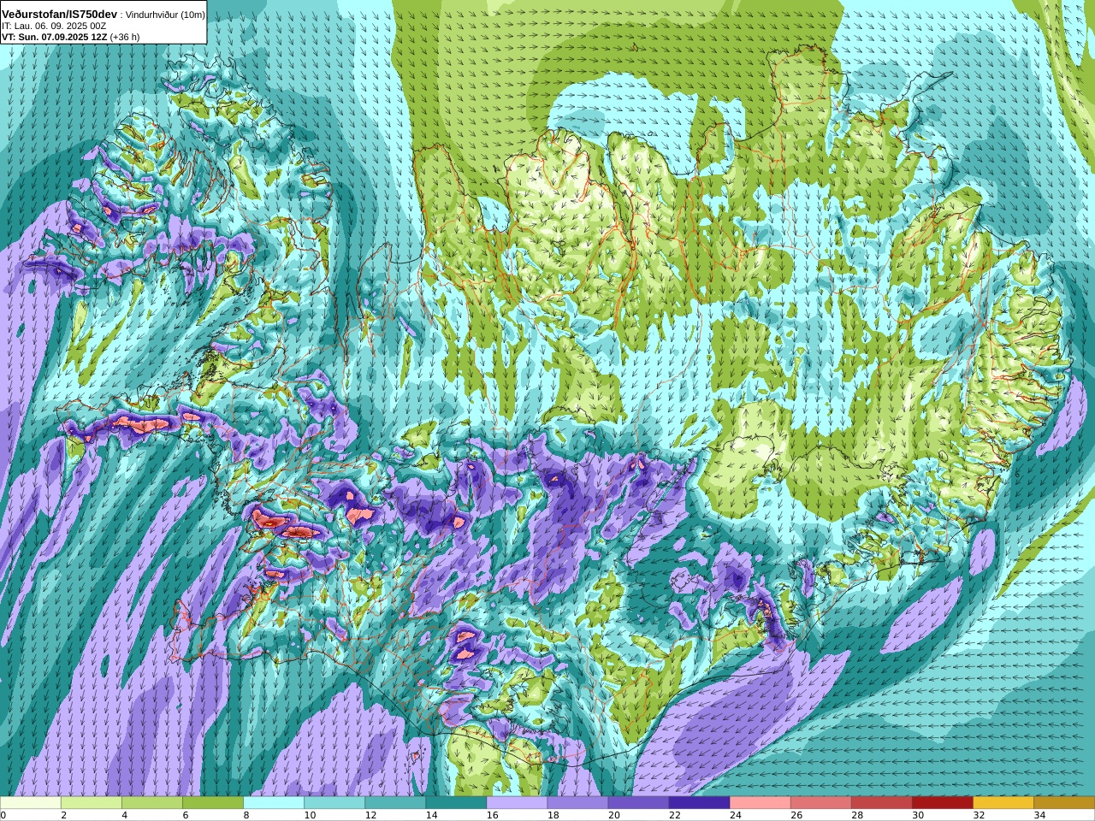Image resolution: width=1095 pixels, height=821 pixels.
Task: Click the '(+36 h)' forecast offset text
Action: point(125,37)
